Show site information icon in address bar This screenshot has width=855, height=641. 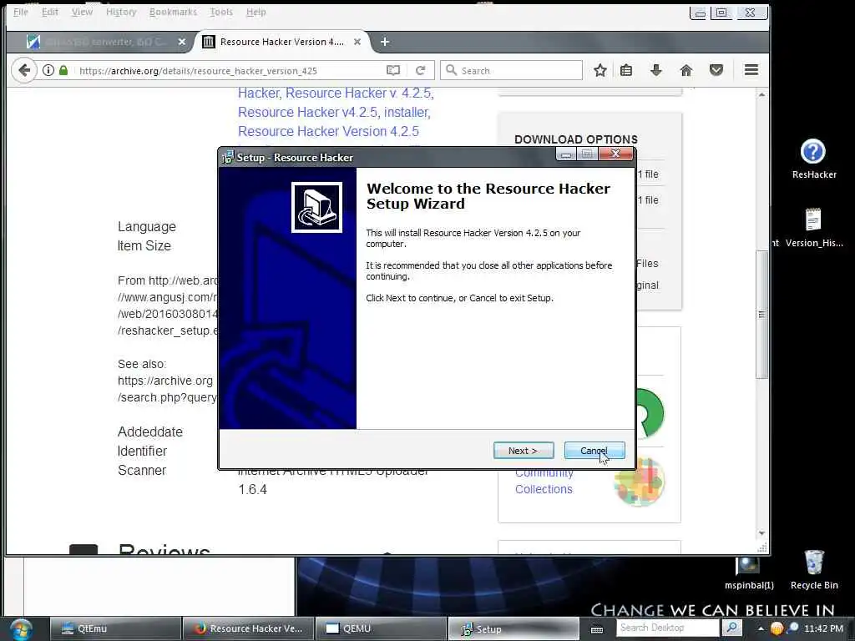48,70
